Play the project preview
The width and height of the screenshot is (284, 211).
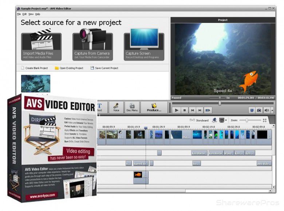177,110
